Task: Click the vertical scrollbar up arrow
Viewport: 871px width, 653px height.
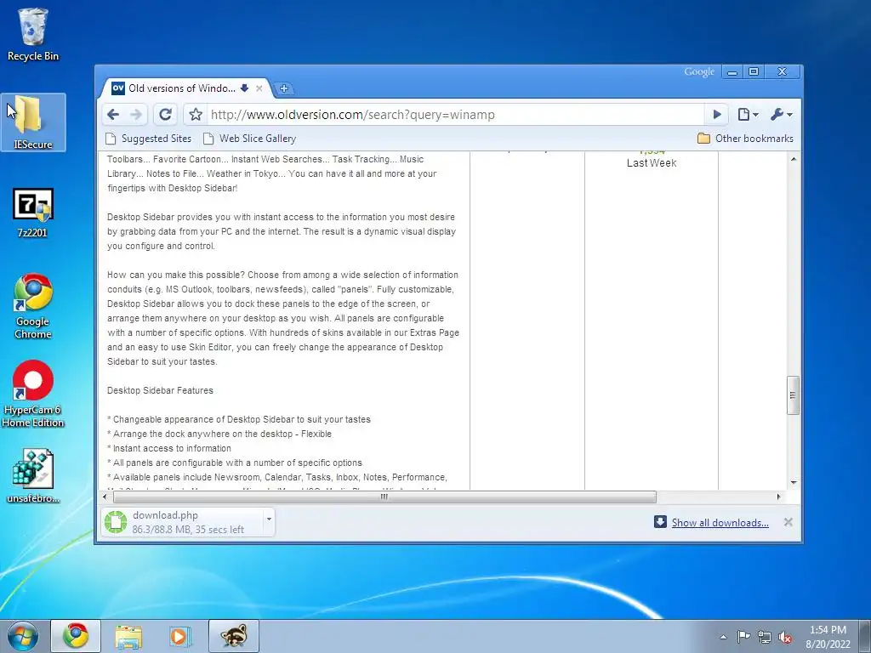Action: pyautogui.click(x=794, y=159)
